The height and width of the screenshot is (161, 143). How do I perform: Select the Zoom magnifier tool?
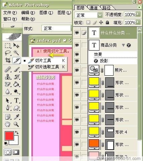tap(16, 124)
